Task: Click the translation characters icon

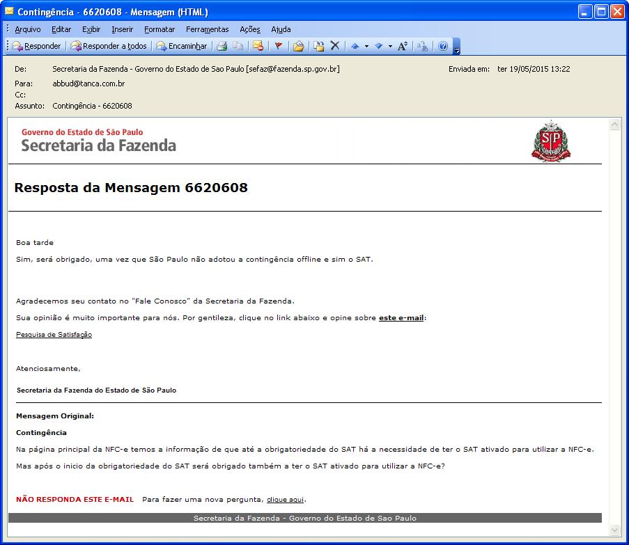Action: [422, 46]
